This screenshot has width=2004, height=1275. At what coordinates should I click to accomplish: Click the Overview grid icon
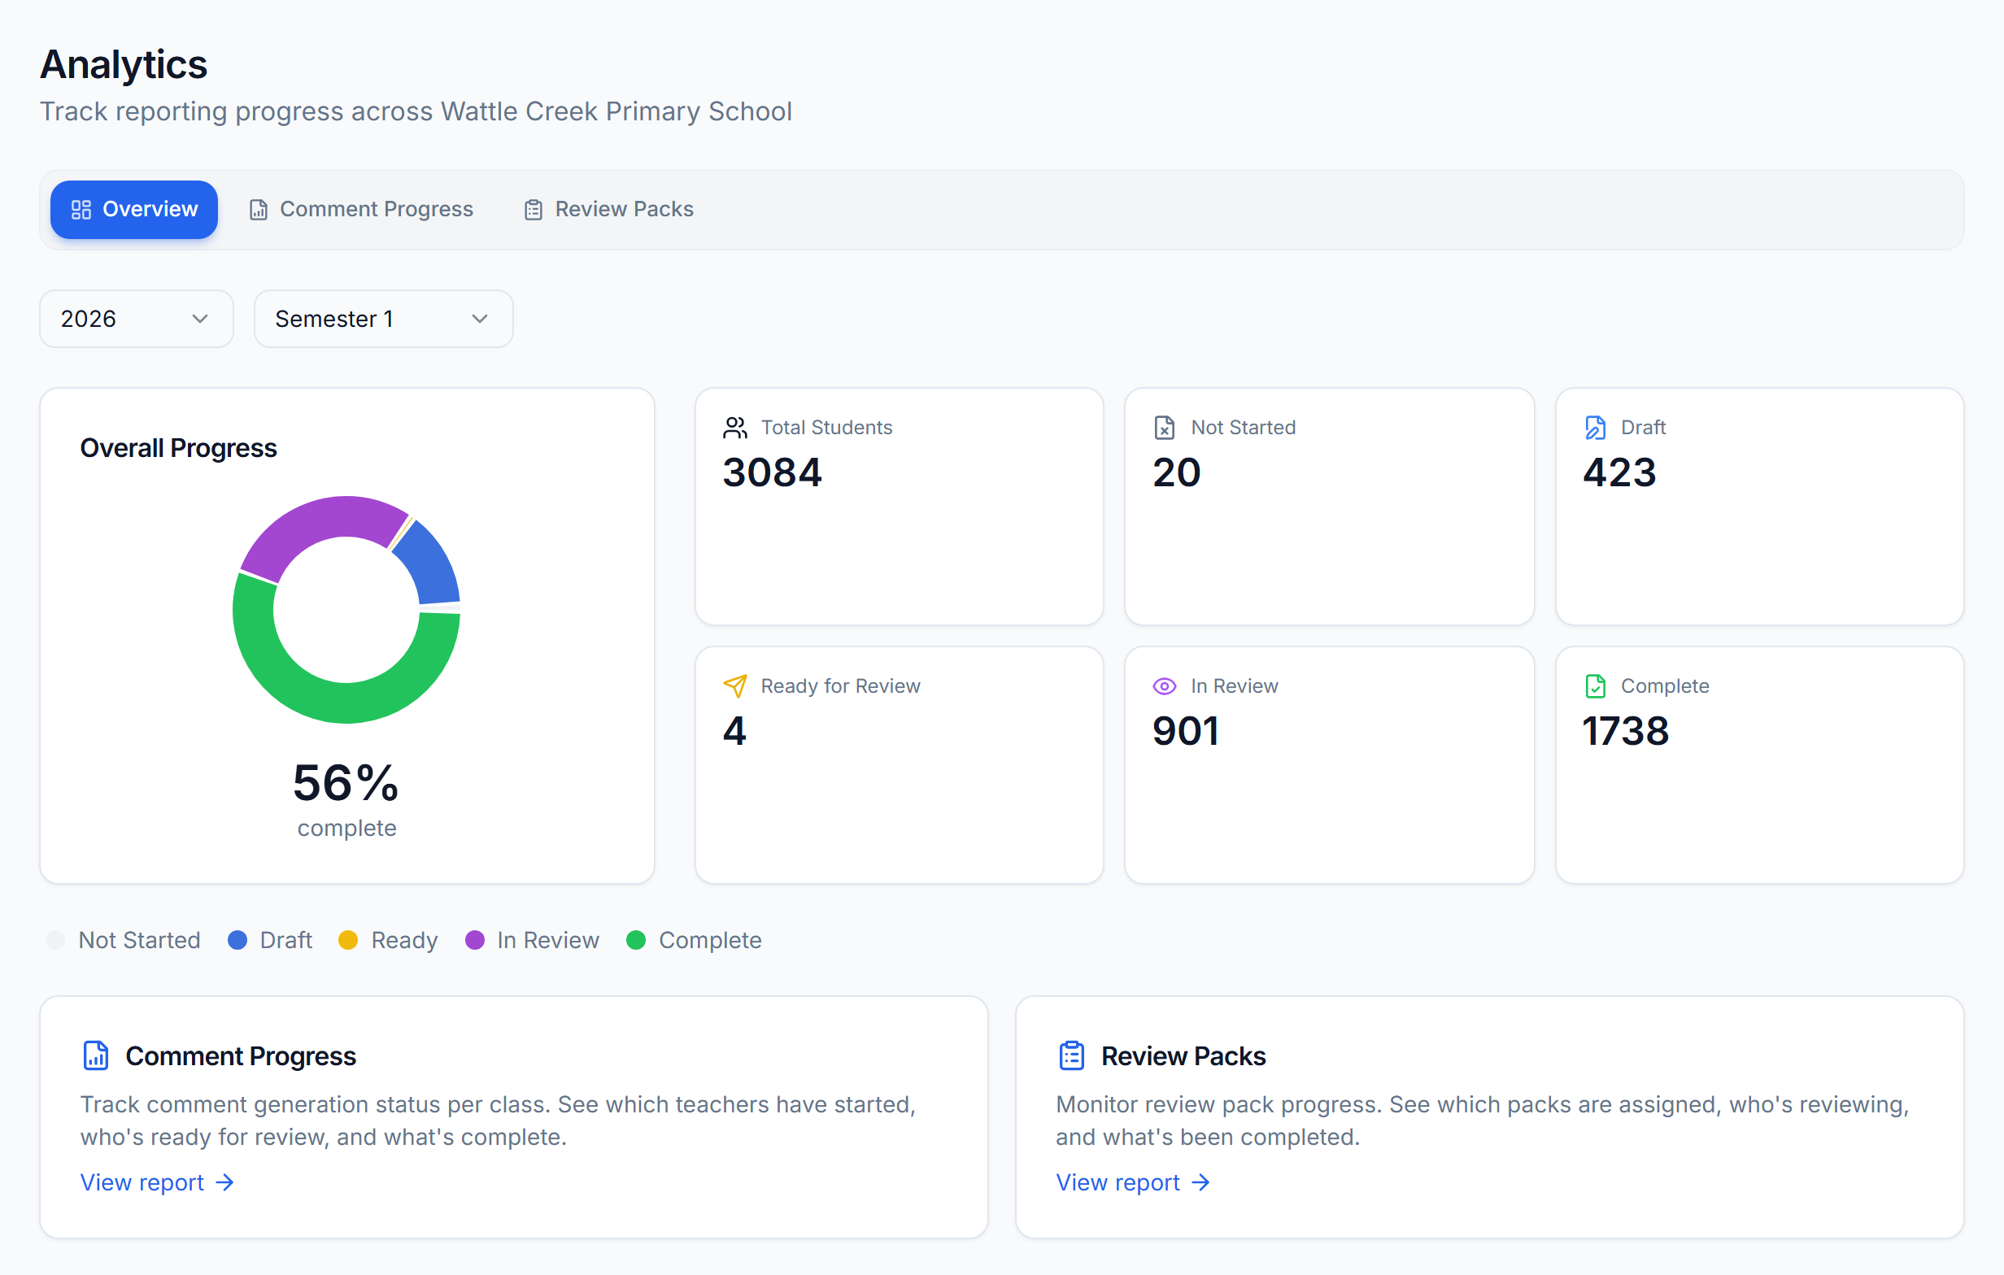coord(81,210)
